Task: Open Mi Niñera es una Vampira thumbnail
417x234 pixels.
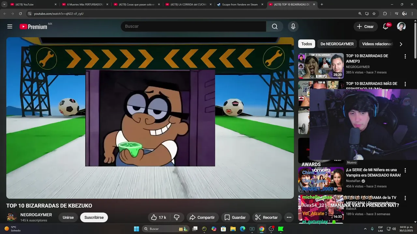Action: click(x=321, y=180)
